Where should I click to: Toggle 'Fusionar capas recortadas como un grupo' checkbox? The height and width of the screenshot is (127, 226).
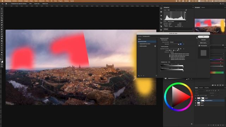pyautogui.click(x=170, y=55)
